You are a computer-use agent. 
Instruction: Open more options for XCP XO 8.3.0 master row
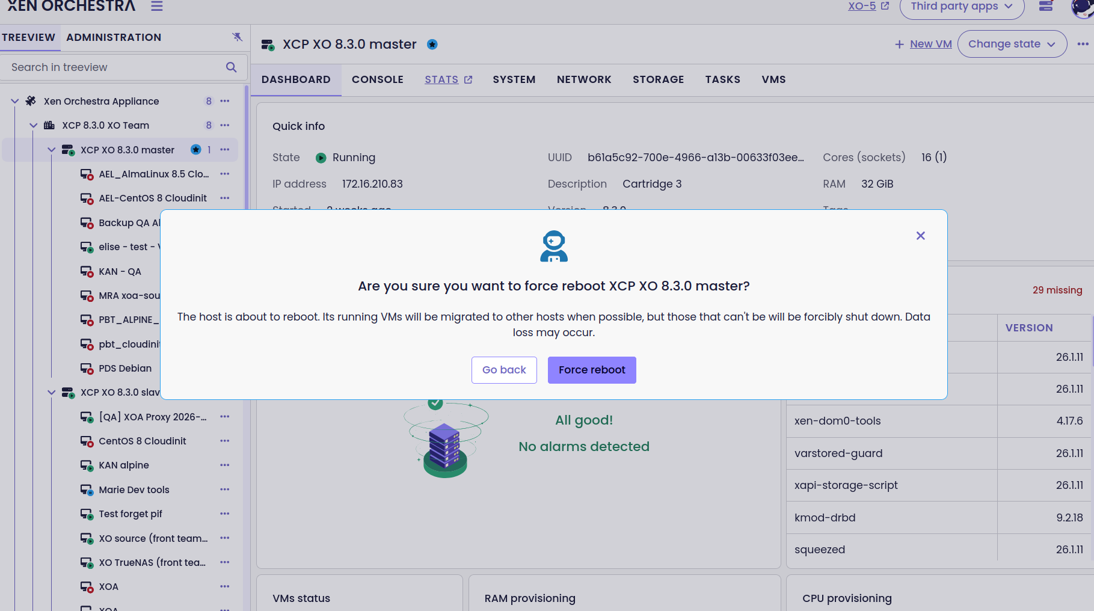click(225, 150)
